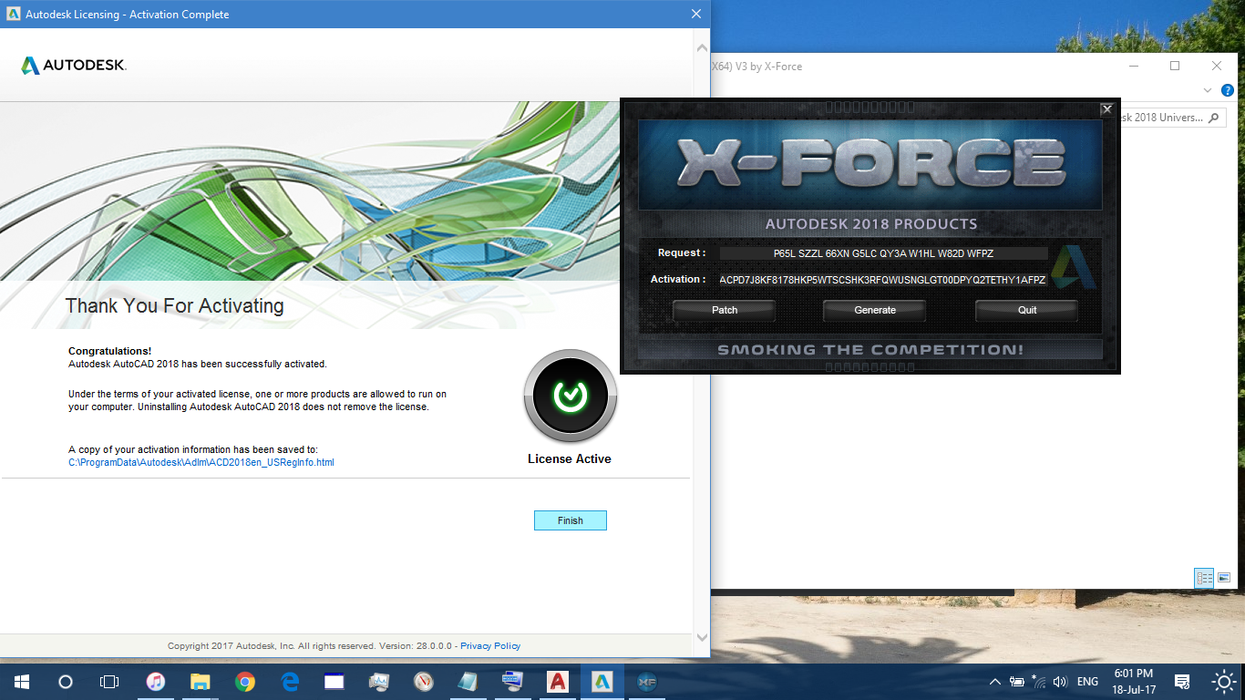
Task: Click Quit in the X-Force window
Action: (1027, 310)
